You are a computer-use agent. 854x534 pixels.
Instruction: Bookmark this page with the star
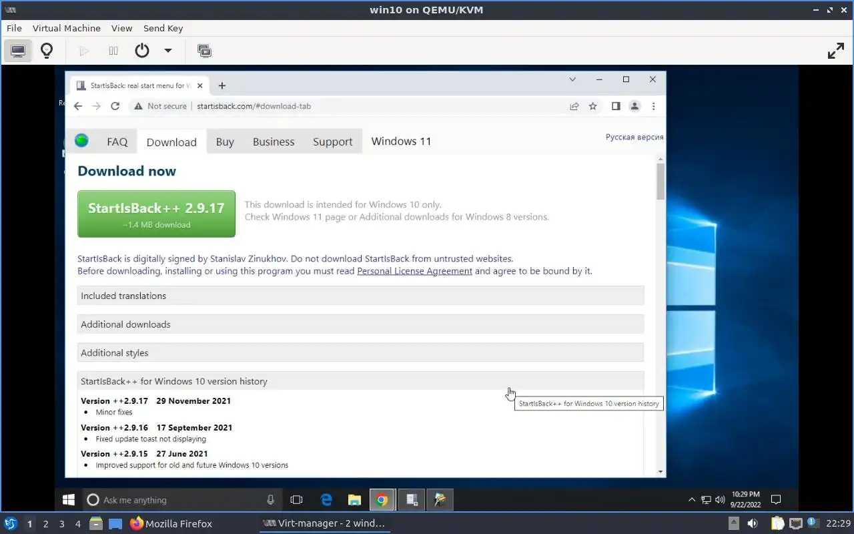tap(592, 106)
